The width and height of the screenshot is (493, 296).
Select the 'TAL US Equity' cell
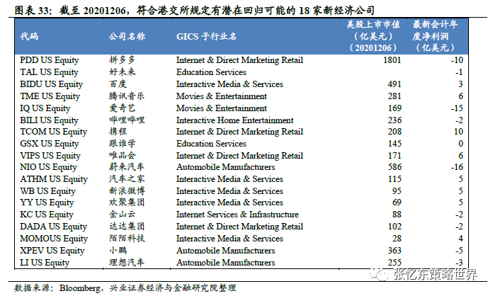click(49, 72)
